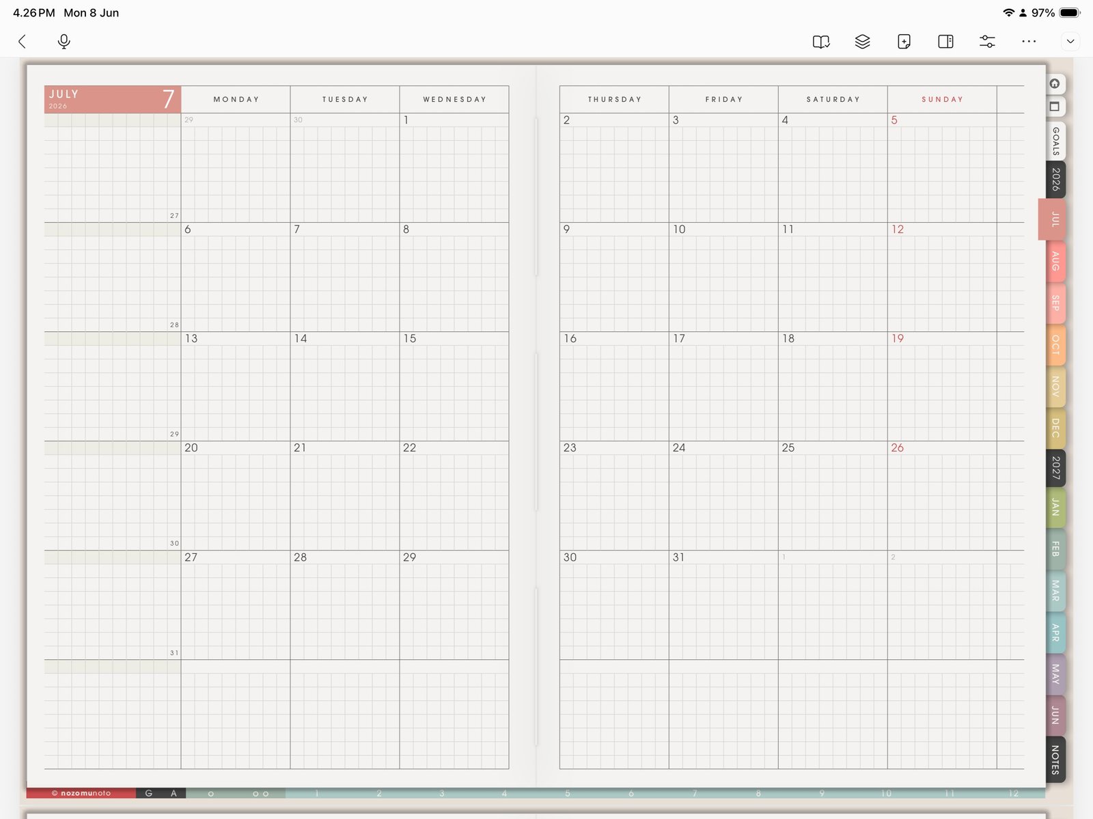Tap week number 29 label

[174, 434]
